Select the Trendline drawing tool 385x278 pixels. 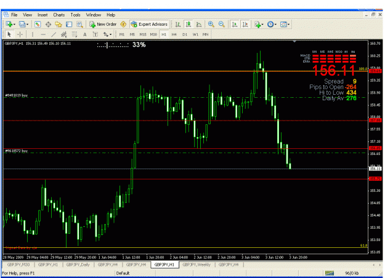pyautogui.click(x=53, y=34)
